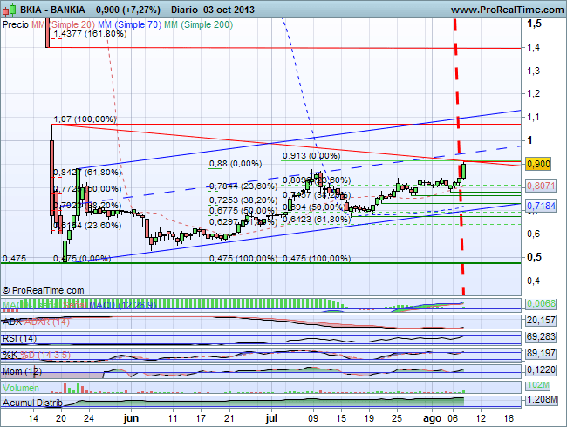Open the %K %D (14 3 5) stochastic label
The width and height of the screenshot is (567, 427).
[x=37, y=355]
